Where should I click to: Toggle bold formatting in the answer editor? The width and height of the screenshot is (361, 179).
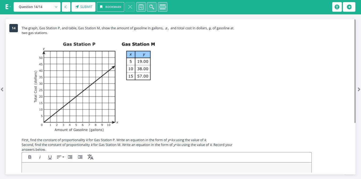click(30, 157)
